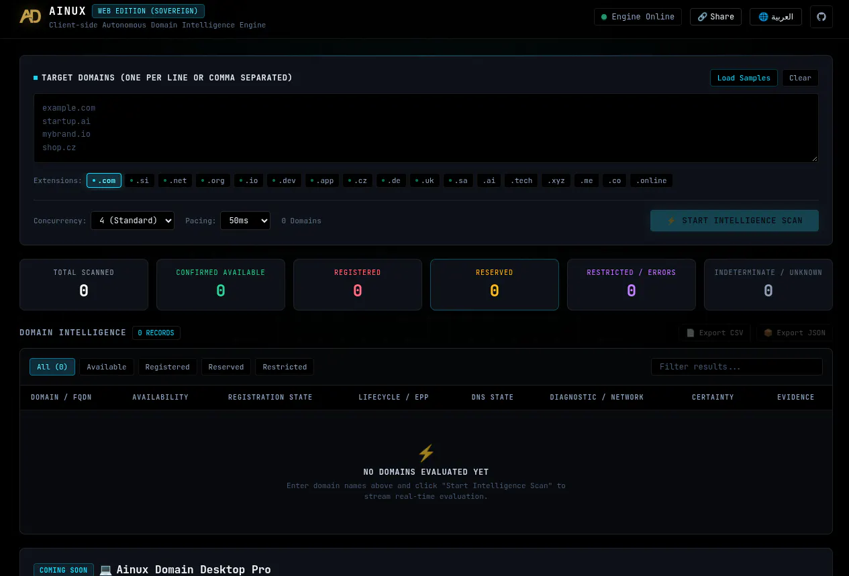Click the Coming Soon badge
The height and width of the screenshot is (576, 849).
[63, 570]
